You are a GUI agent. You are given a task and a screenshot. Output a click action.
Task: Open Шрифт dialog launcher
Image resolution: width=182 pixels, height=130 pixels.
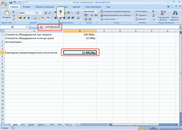[50, 22]
